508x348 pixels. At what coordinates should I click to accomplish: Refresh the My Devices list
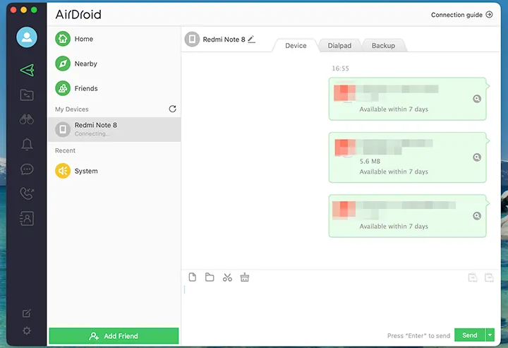coord(172,109)
